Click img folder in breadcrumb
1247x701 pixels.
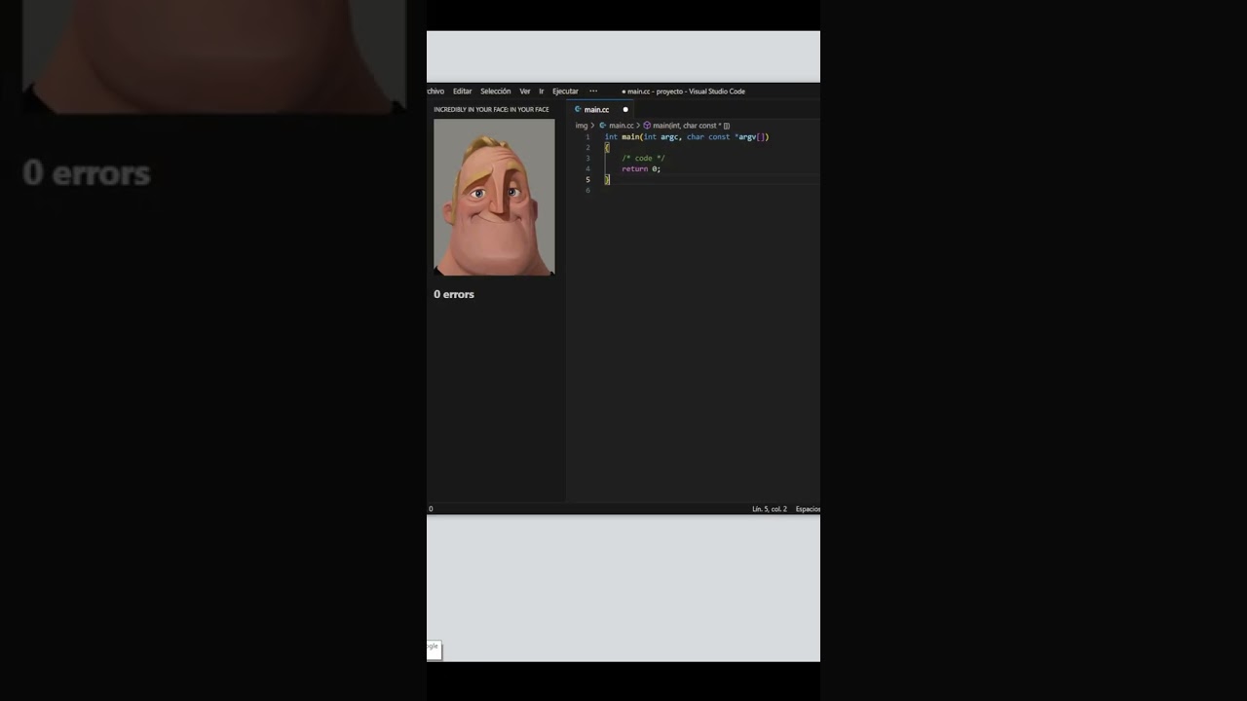coord(581,126)
